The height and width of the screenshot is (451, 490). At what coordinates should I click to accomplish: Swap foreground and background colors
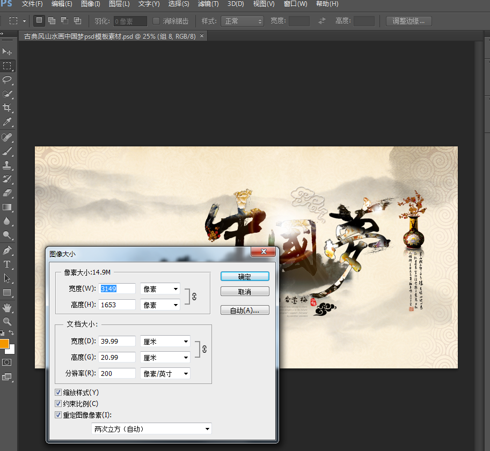[11, 332]
